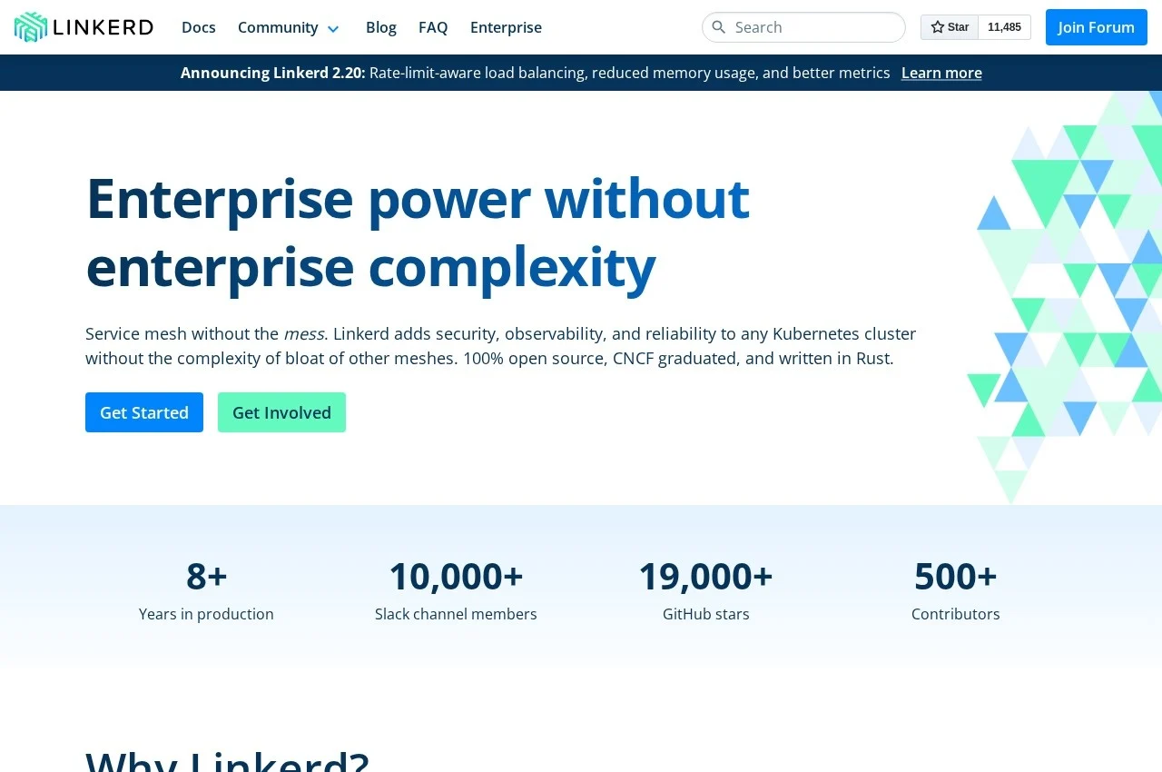Image resolution: width=1162 pixels, height=772 pixels.
Task: Click the Join Forum button
Action: click(x=1097, y=27)
